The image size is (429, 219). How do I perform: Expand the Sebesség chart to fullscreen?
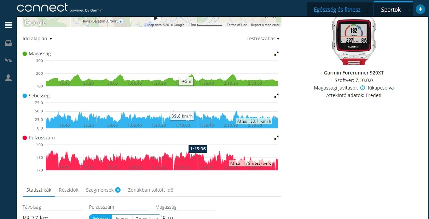click(x=277, y=96)
